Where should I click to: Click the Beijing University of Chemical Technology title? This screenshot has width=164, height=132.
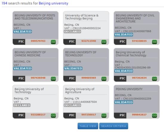[x=131, y=54]
